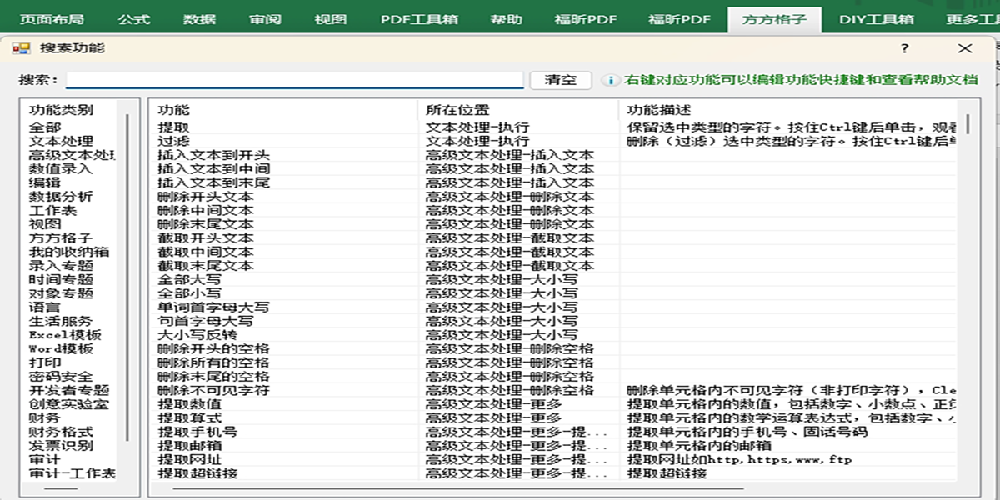The image size is (1000, 500).
Task: Select the 提取手机号 function row
Action: click(197, 432)
